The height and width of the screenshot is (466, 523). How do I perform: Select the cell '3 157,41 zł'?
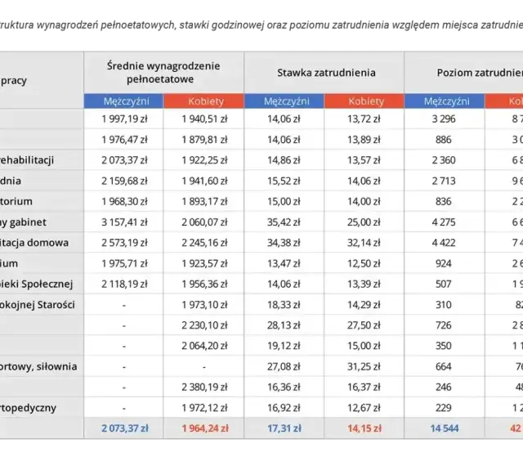point(124,222)
